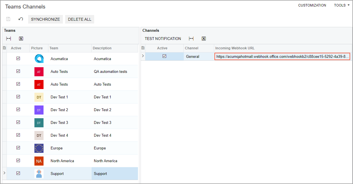Fit columns in Channels panel
Image resolution: width=353 pixels, height=184 pixels.
pos(191,39)
